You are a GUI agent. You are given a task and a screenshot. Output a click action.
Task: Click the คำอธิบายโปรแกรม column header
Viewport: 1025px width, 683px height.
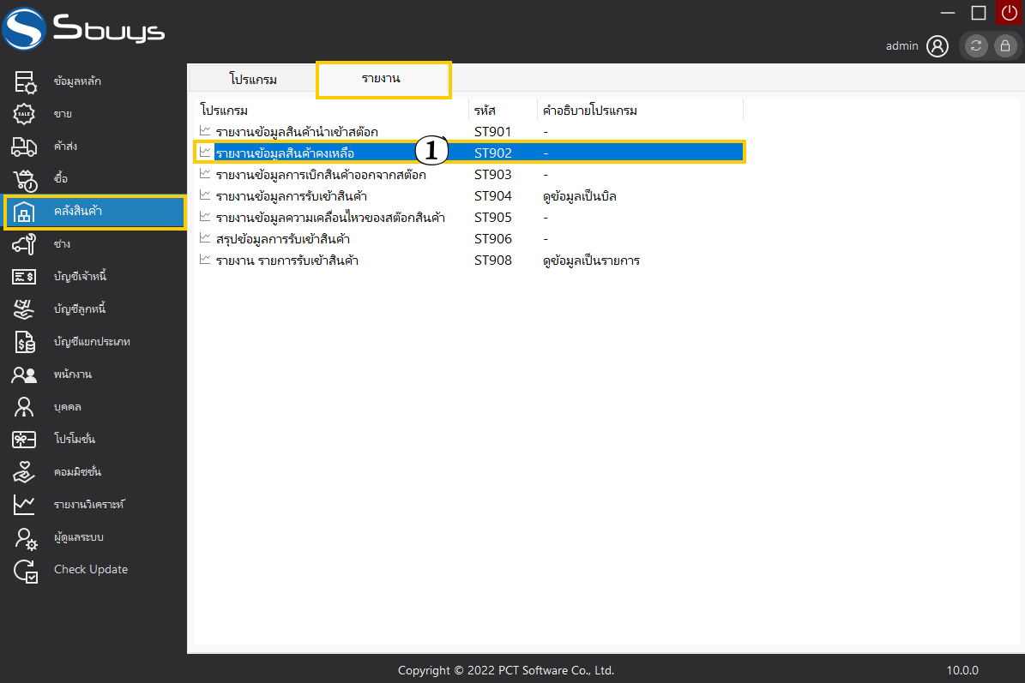(590, 111)
